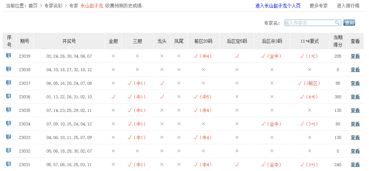Click rank badge number 1 icon
Viewport: 369px width, 171px height.
(x=9, y=56)
